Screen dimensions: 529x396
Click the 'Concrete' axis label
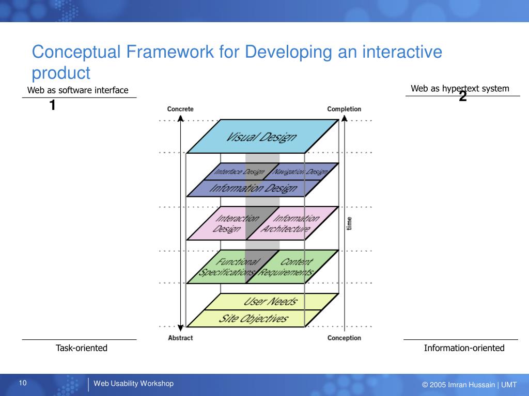[180, 109]
